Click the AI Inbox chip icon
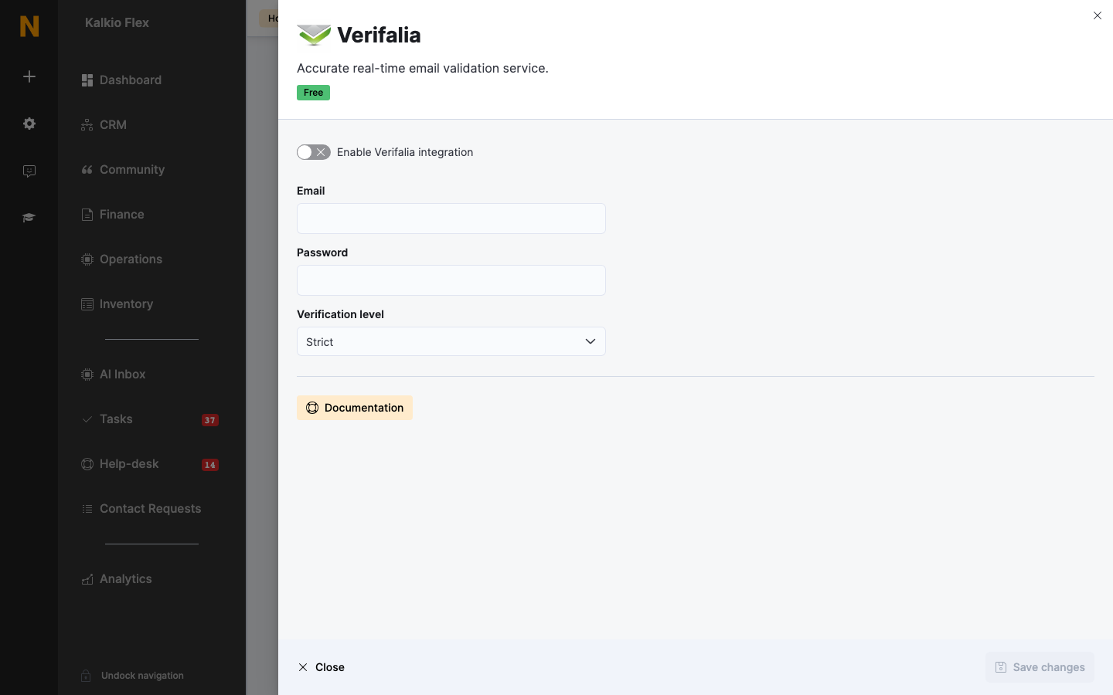Viewport: 1113px width, 695px height. 87,375
